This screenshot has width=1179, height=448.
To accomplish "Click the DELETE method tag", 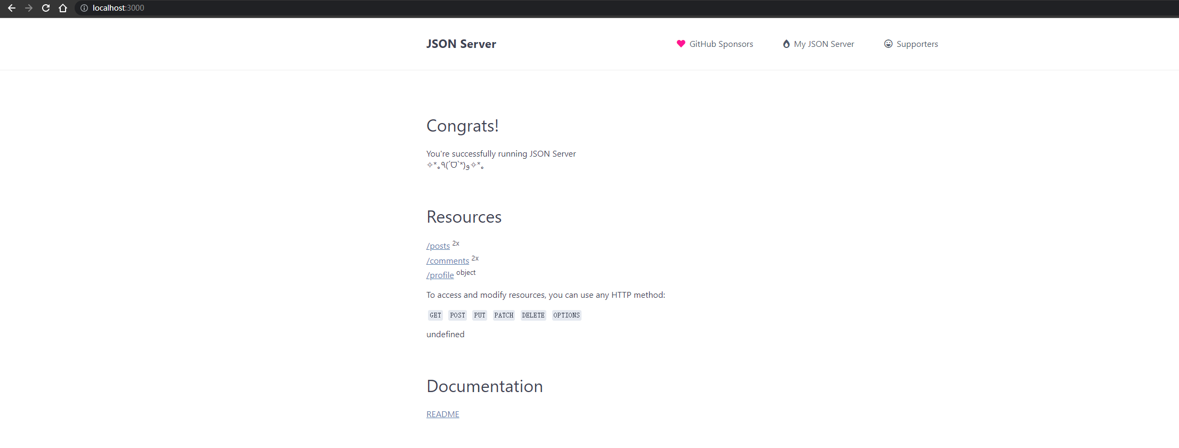I will coord(534,315).
